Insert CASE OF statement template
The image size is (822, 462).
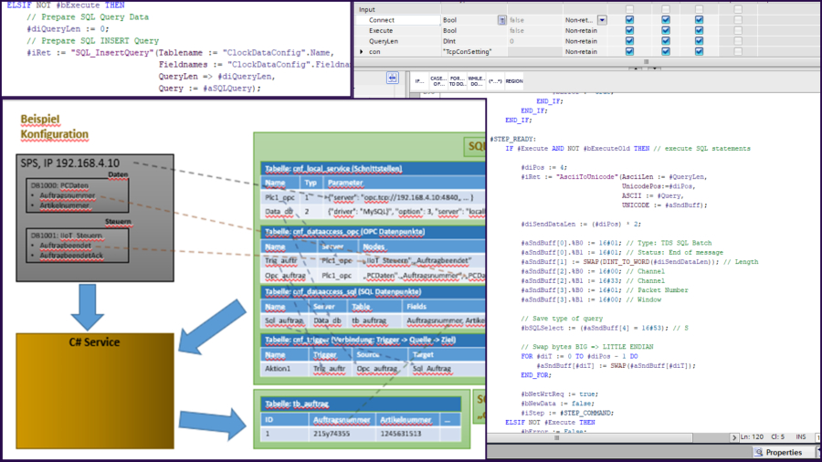point(438,80)
